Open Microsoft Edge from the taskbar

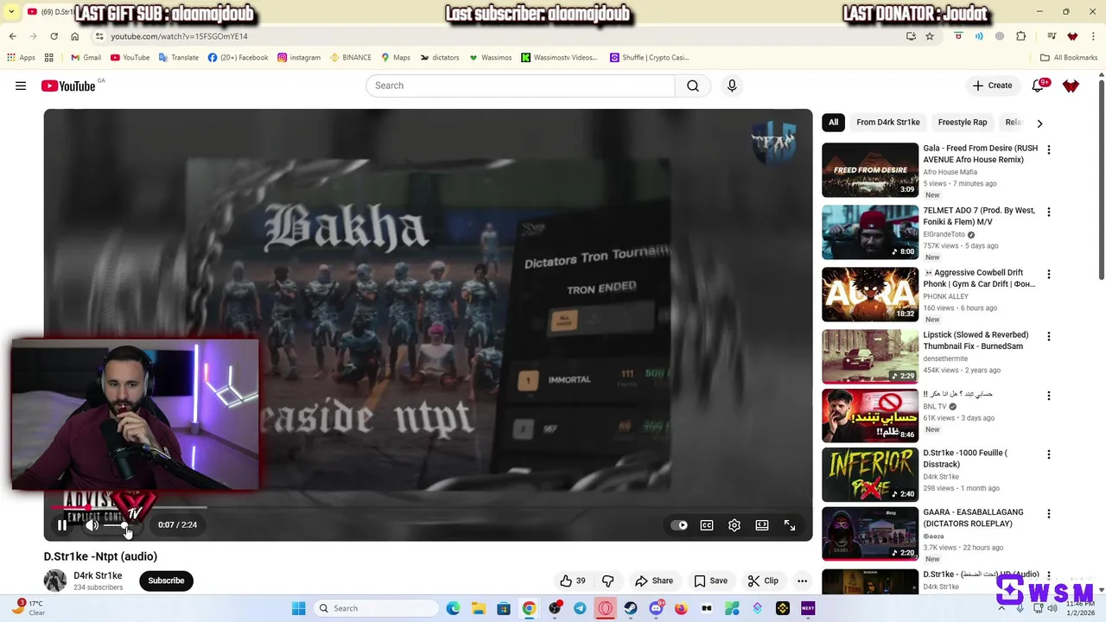point(454,608)
